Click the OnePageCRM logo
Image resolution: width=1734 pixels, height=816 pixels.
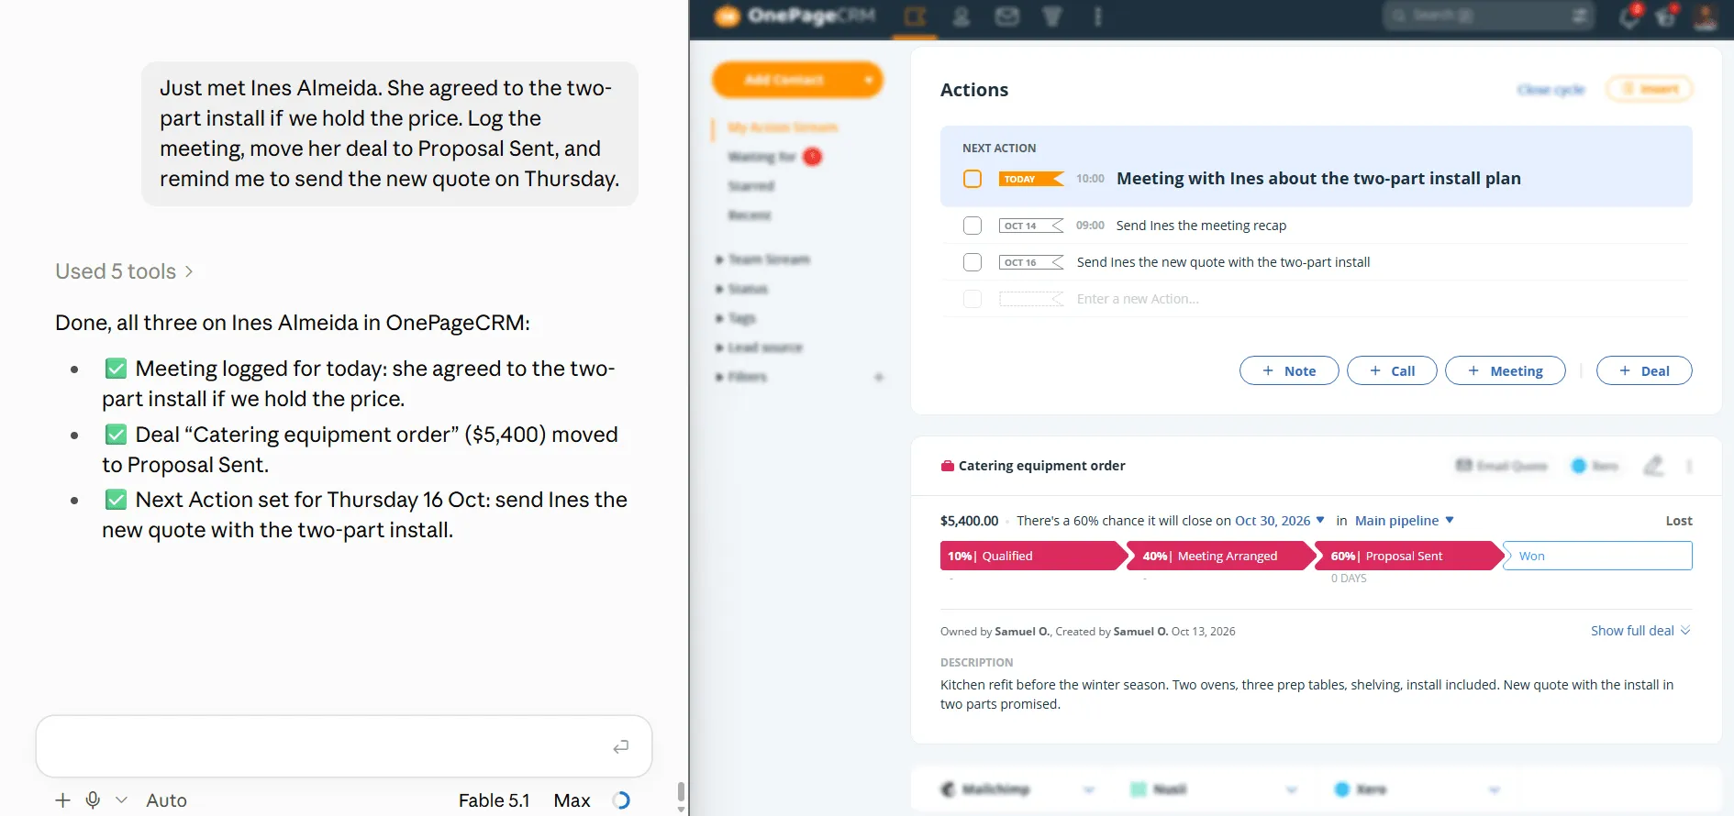pos(795,16)
